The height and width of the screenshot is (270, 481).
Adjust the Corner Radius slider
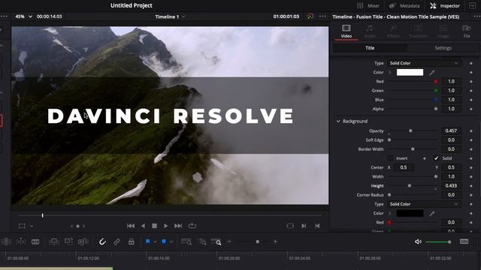[413, 195]
